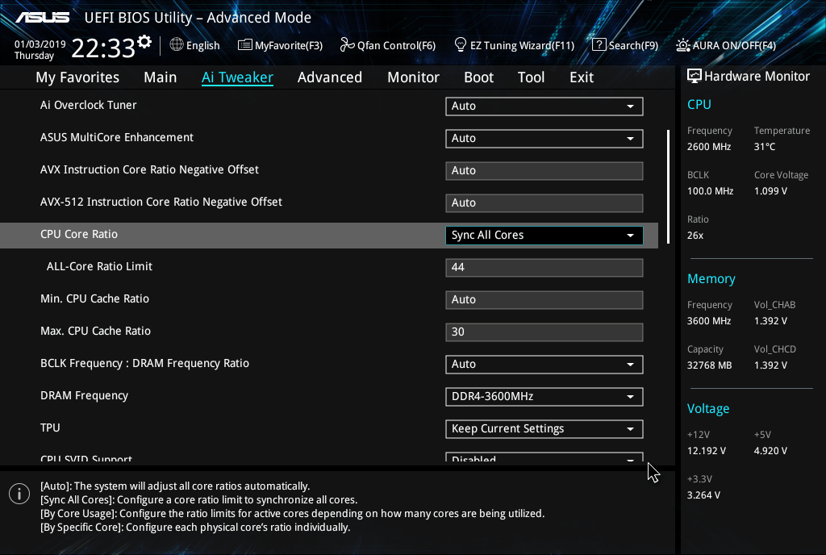This screenshot has height=555, width=826.
Task: Click ALL-Core Ratio Limit field showing 44
Action: (x=544, y=268)
